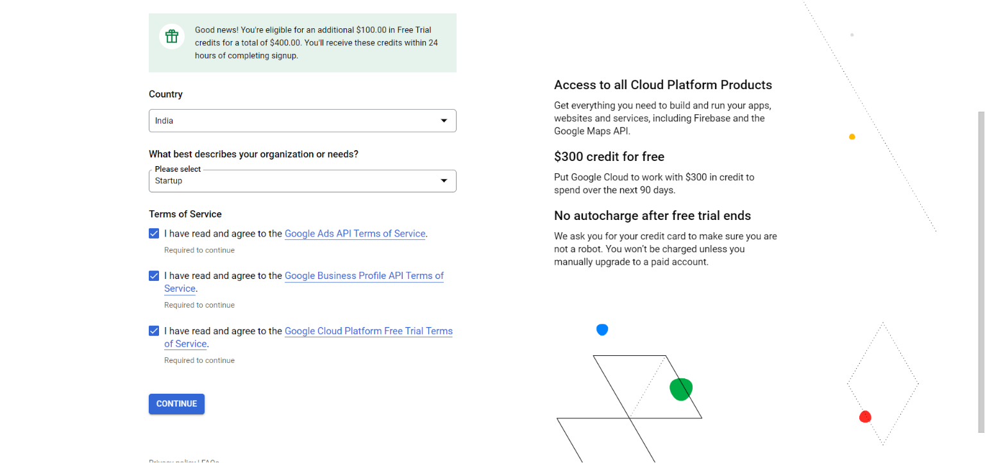
Task: Click the '$300 credit for free' heading
Action: [x=609, y=156]
